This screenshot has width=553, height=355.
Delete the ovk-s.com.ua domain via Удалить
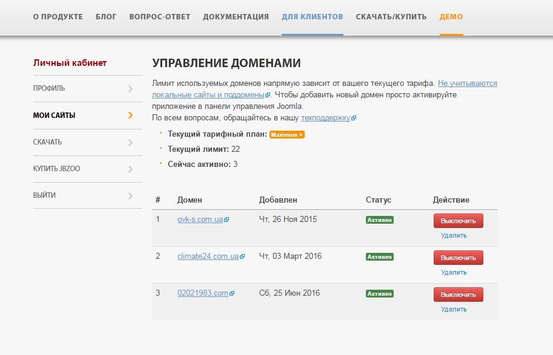coord(454,236)
